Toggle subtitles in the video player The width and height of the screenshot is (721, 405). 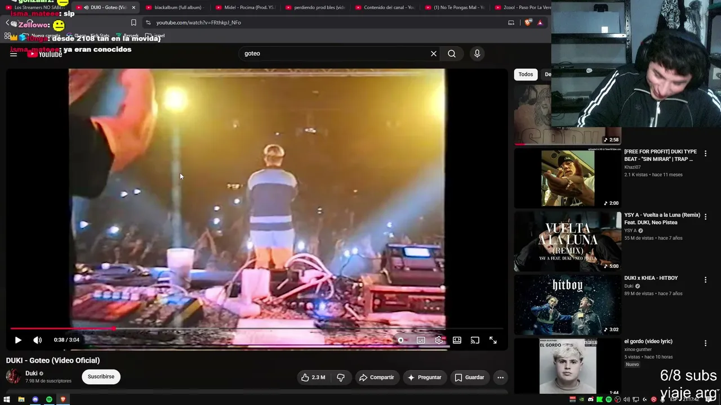pos(421,340)
